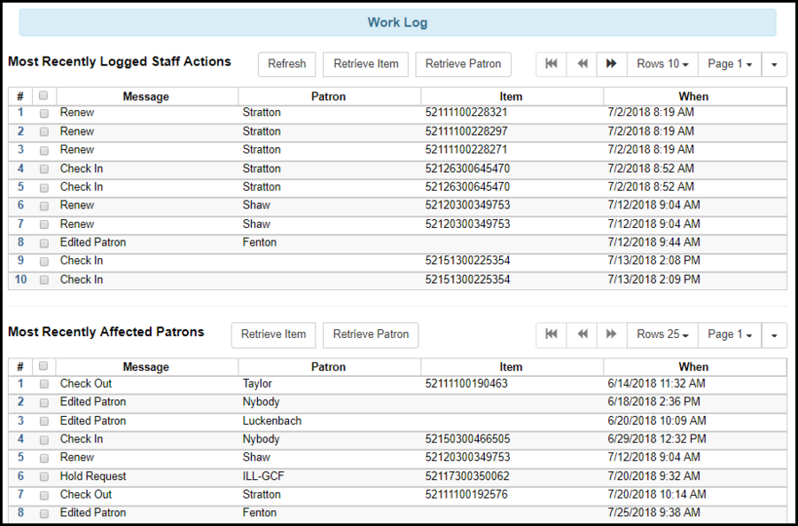This screenshot has height=526, width=798.
Task: Select item 52117300350062 cell
Action: click(x=467, y=476)
